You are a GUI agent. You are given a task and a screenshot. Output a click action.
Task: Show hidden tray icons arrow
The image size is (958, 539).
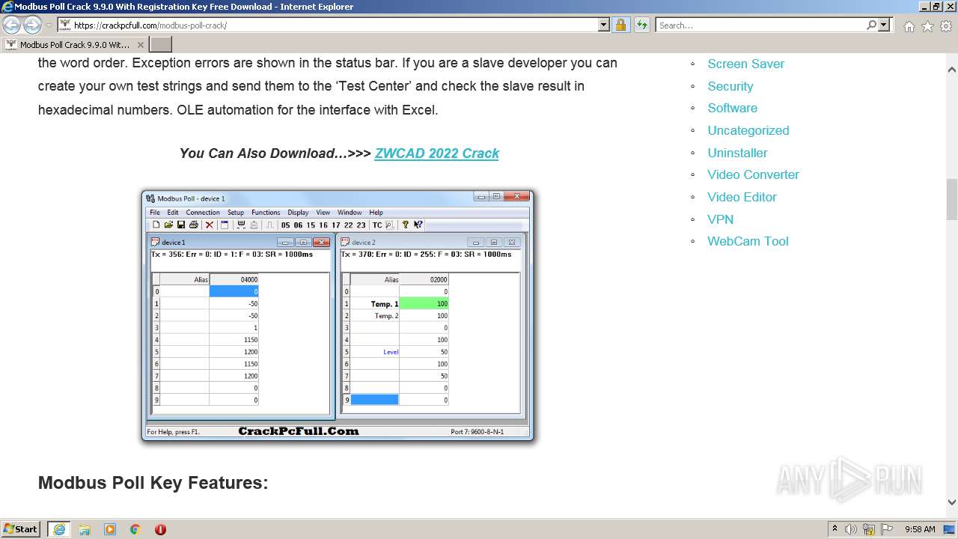click(x=835, y=529)
